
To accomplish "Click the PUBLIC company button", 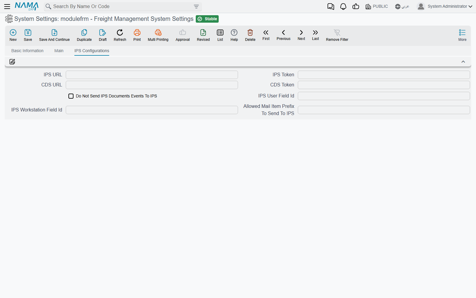I will [x=377, y=7].
